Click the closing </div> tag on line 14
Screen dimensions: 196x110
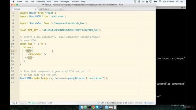point(29,58)
